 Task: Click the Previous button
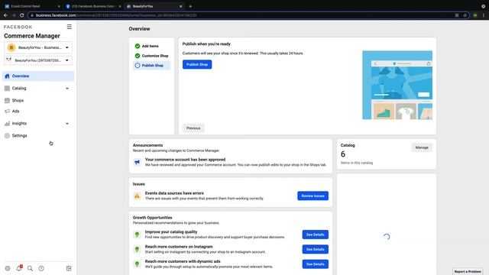(x=193, y=128)
